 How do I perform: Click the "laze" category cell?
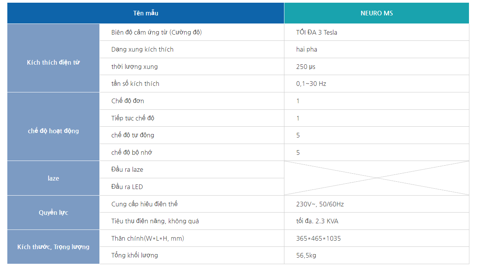coord(53,178)
